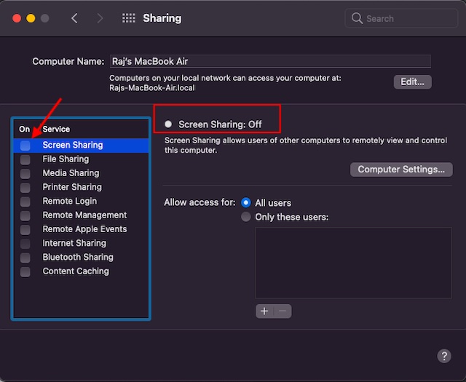Open Computer Settings... button
The height and width of the screenshot is (382, 466).
tap(401, 170)
